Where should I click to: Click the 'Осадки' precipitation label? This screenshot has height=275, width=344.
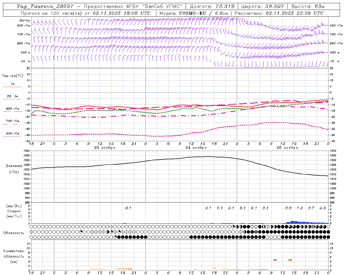(14, 211)
